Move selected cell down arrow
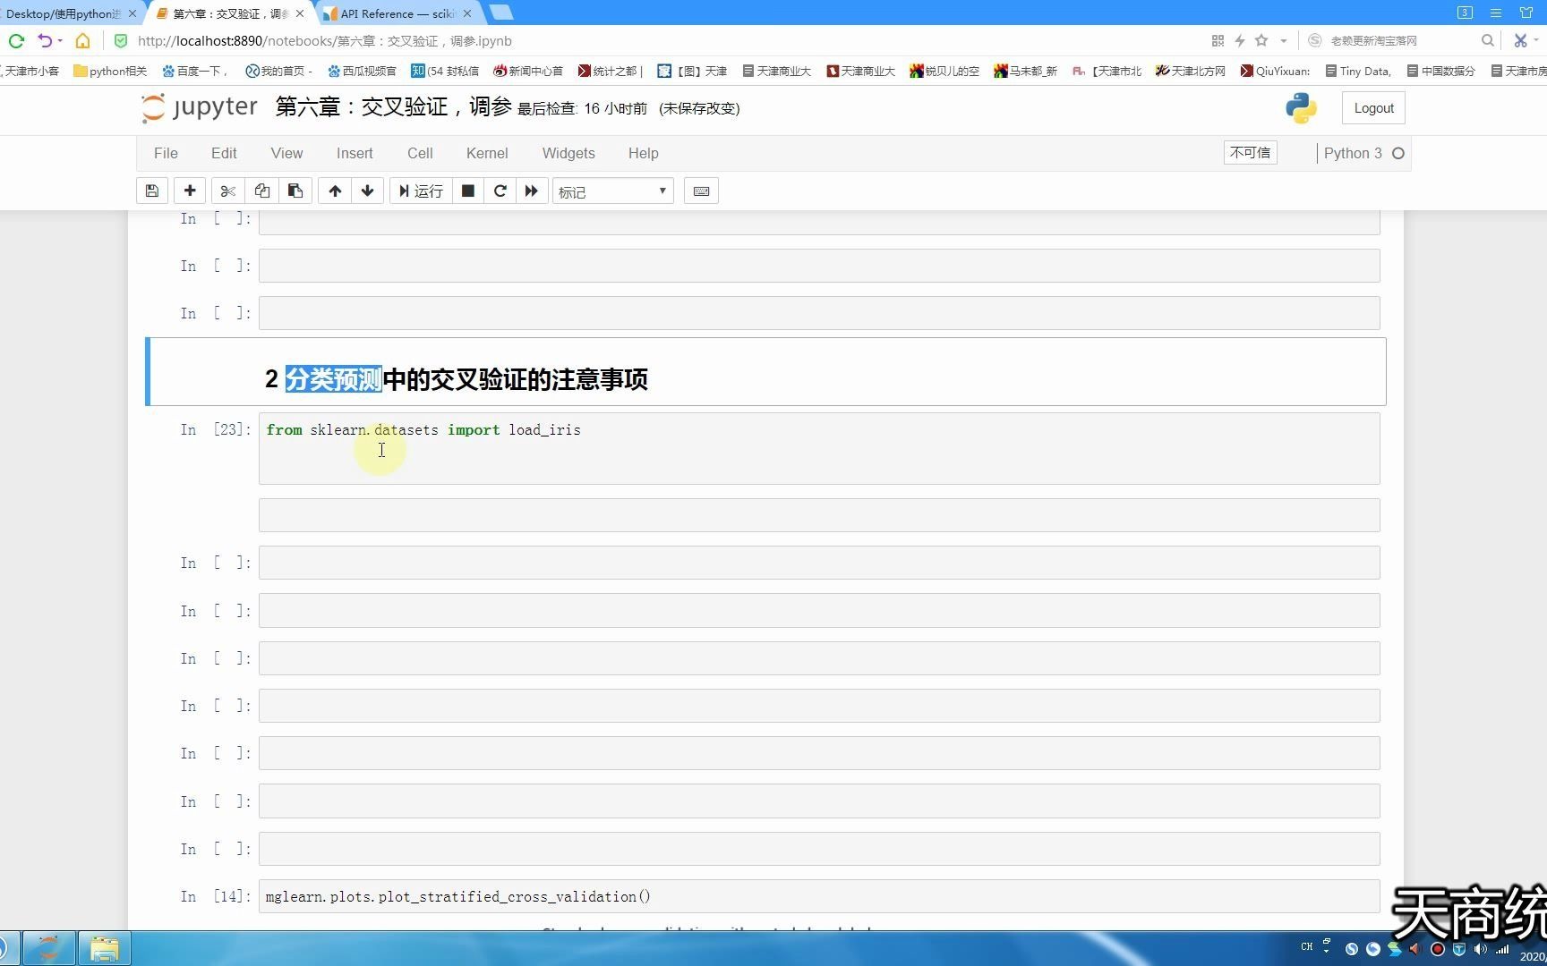 [x=368, y=191]
